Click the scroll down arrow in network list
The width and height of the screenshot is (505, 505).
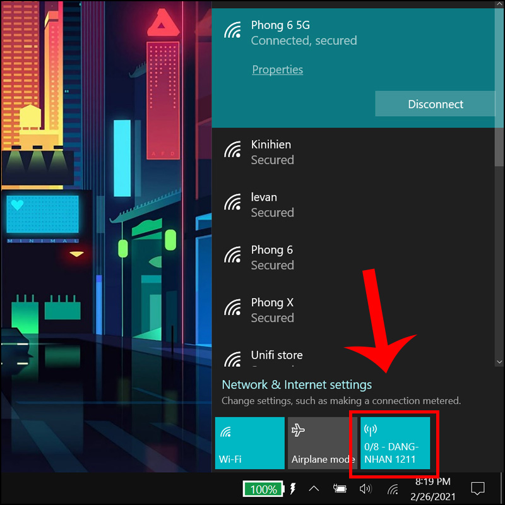pos(499,362)
